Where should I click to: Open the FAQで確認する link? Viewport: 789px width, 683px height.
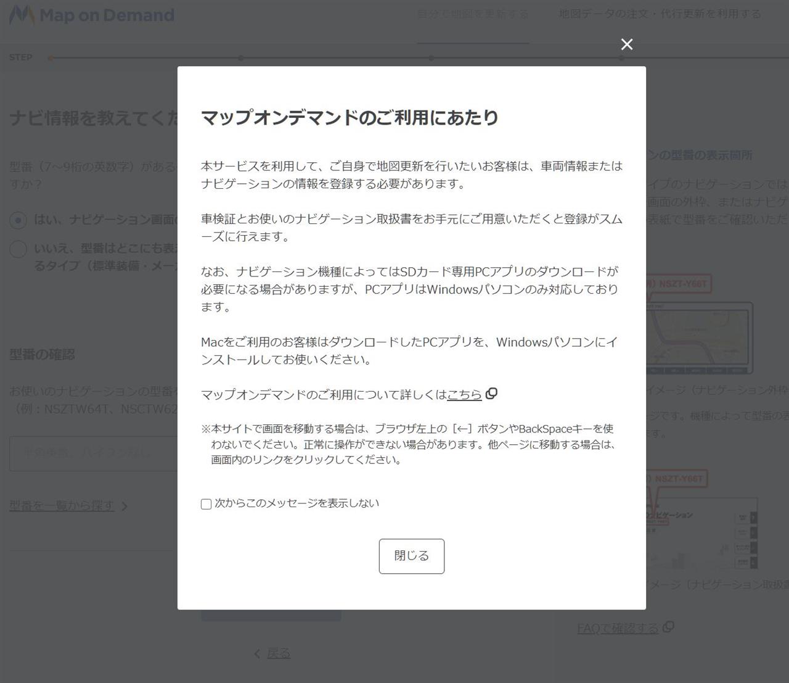click(618, 628)
